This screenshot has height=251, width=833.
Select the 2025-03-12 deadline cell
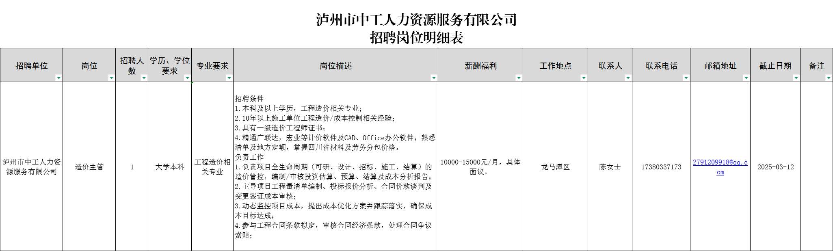point(775,167)
